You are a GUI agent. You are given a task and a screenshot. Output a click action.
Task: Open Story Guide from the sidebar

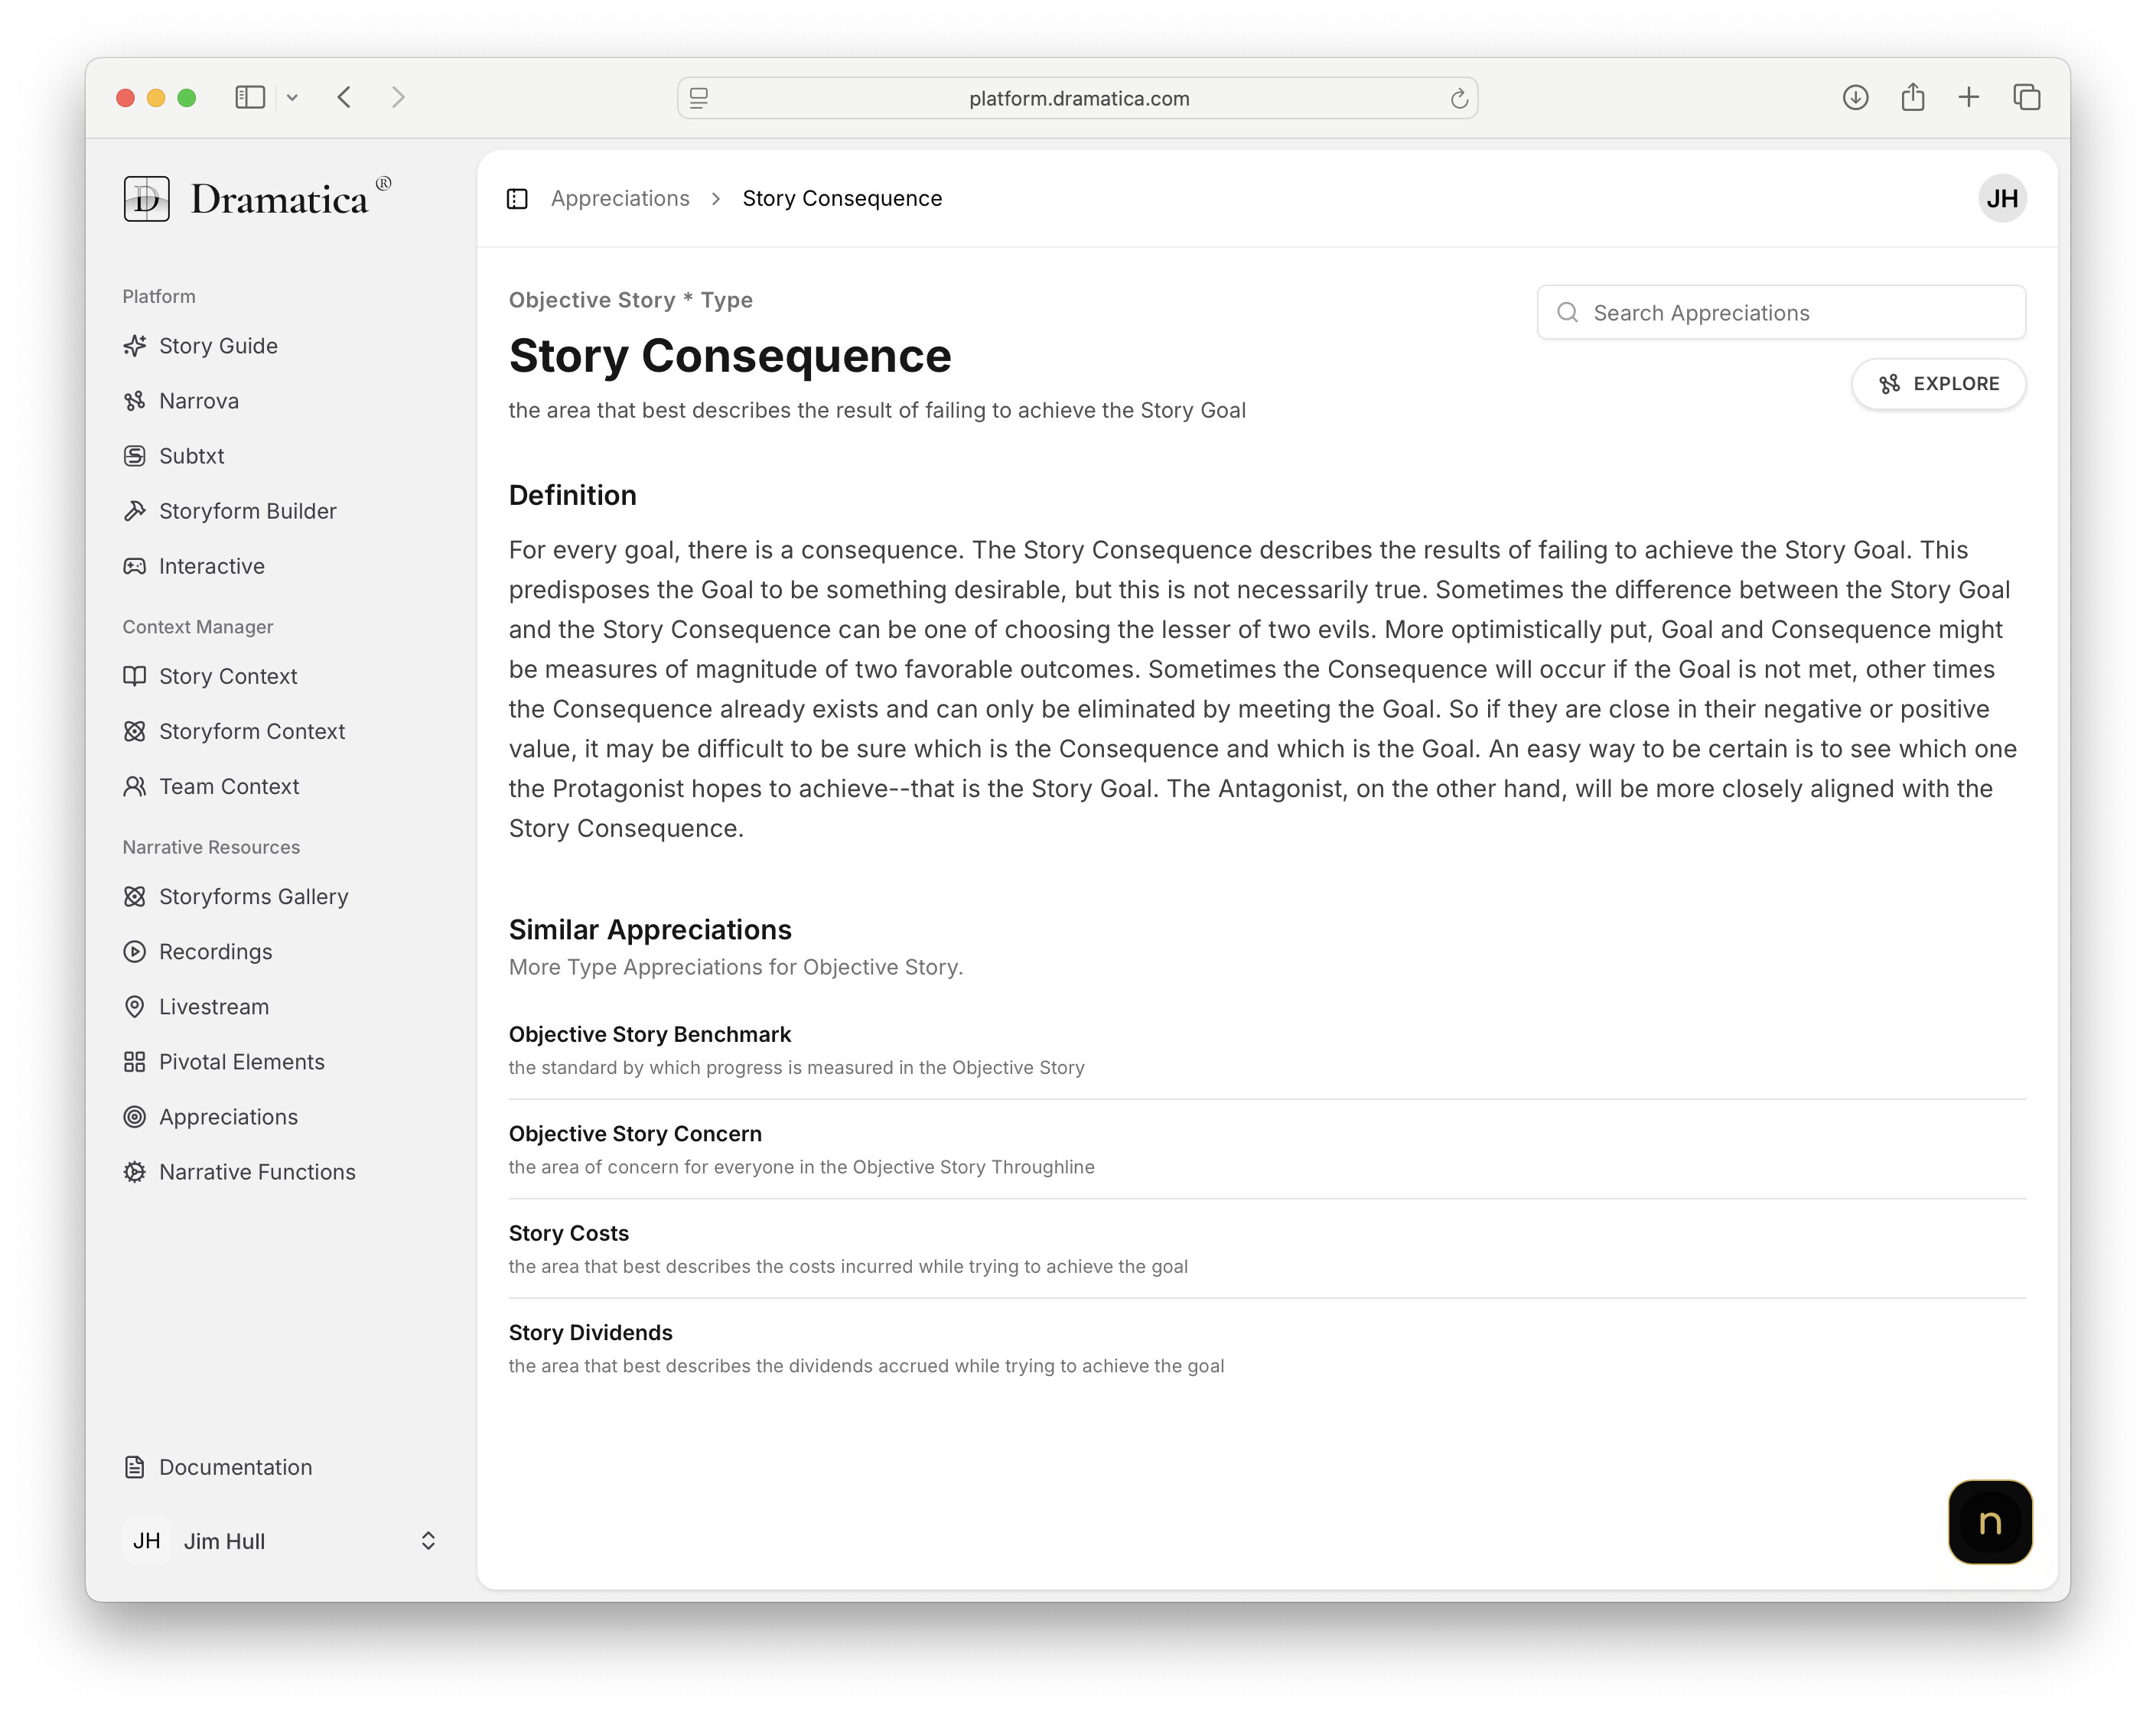pos(217,346)
